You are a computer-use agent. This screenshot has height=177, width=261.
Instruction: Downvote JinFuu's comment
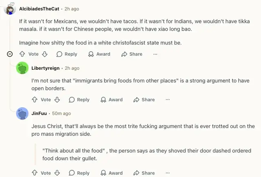57,173
